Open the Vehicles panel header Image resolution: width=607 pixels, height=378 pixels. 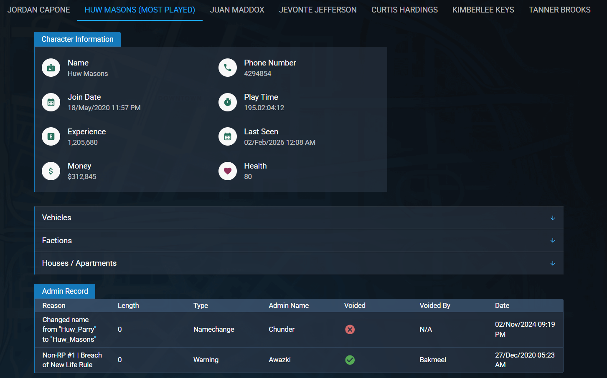(299, 218)
